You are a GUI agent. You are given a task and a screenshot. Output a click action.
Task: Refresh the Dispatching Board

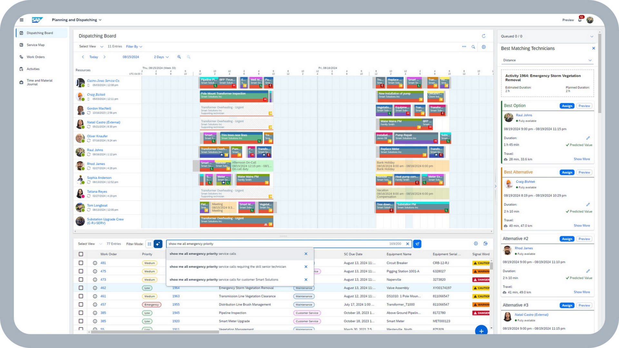pyautogui.click(x=484, y=36)
